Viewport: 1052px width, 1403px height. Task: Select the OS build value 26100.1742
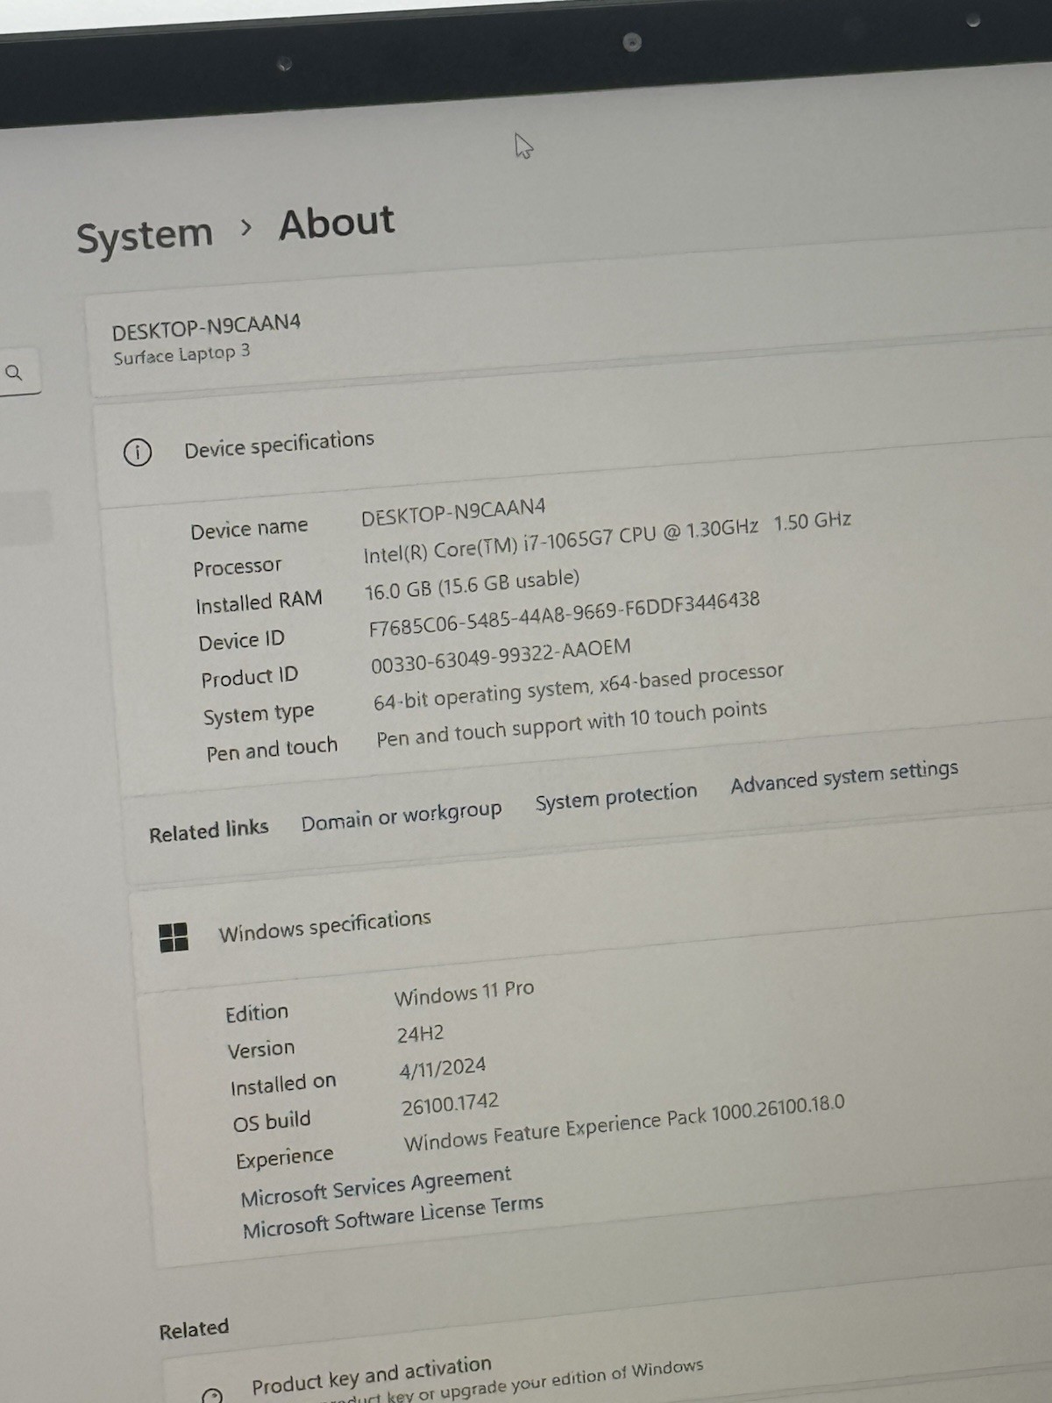450,1104
